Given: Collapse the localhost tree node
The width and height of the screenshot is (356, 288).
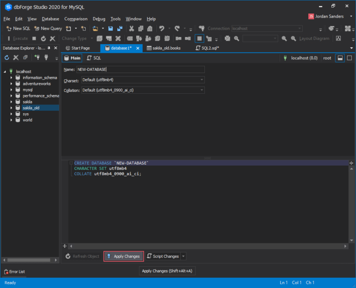Looking at the screenshot, I should (5, 71).
